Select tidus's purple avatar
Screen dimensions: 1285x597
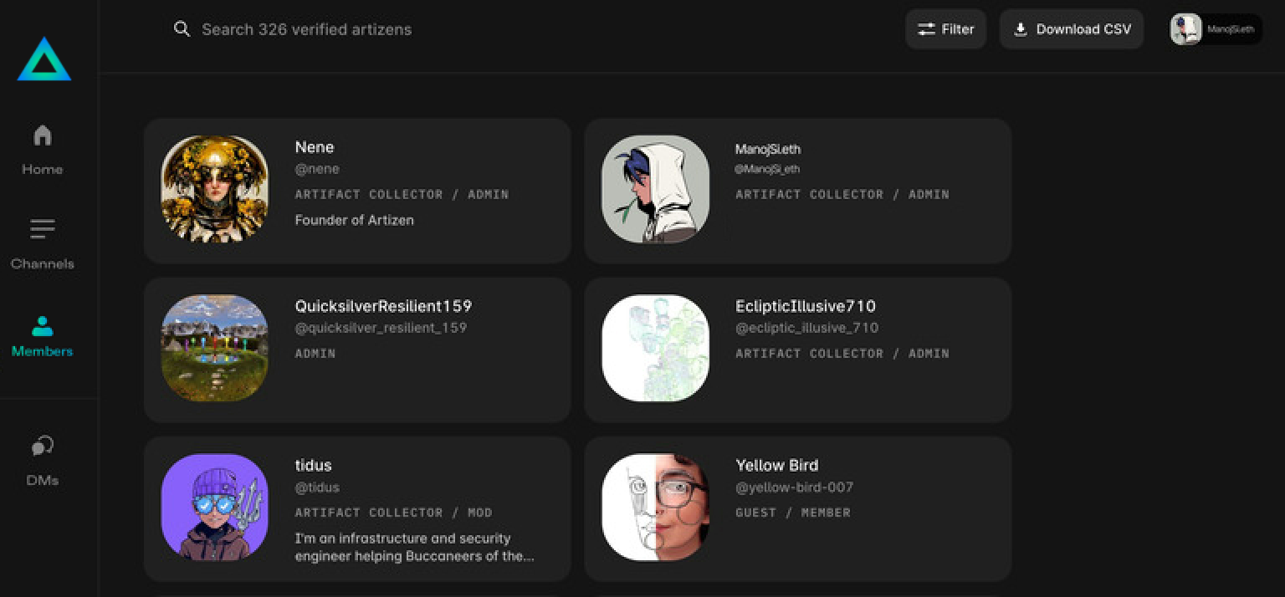pos(214,507)
